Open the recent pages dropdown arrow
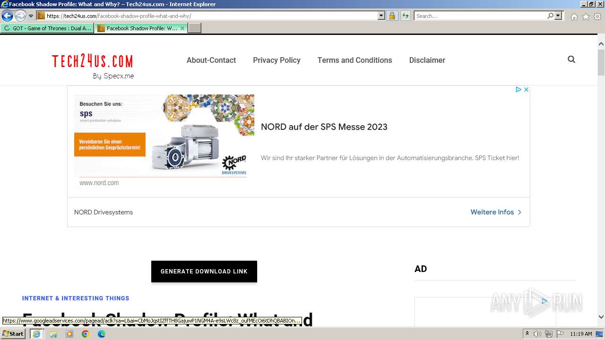 [x=31, y=16]
